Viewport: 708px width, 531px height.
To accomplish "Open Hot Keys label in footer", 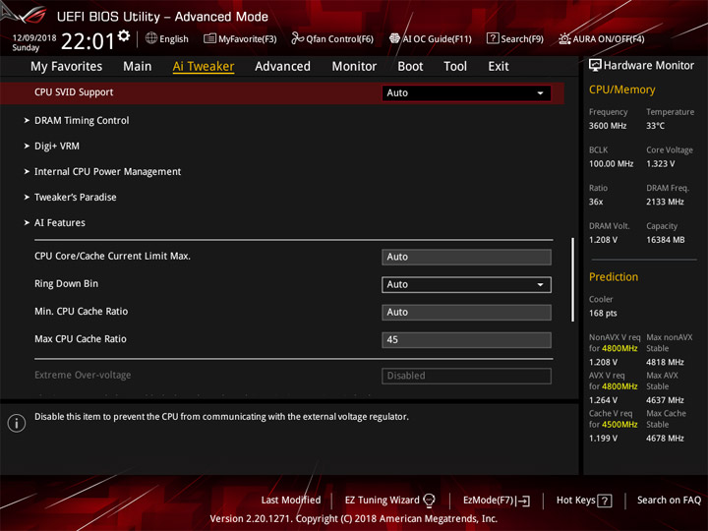I will (575, 501).
